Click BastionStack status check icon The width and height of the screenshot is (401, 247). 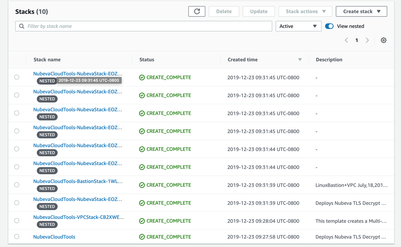point(142,185)
